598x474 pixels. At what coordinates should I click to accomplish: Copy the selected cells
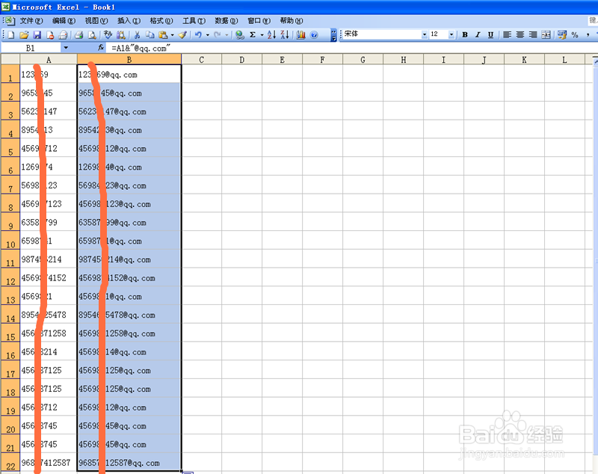[x=150, y=35]
